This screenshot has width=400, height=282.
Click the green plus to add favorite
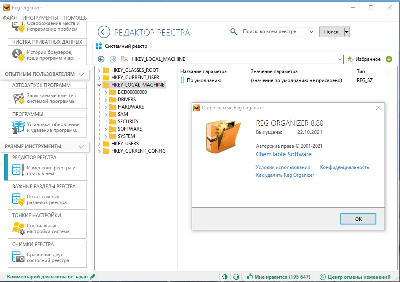(389, 59)
